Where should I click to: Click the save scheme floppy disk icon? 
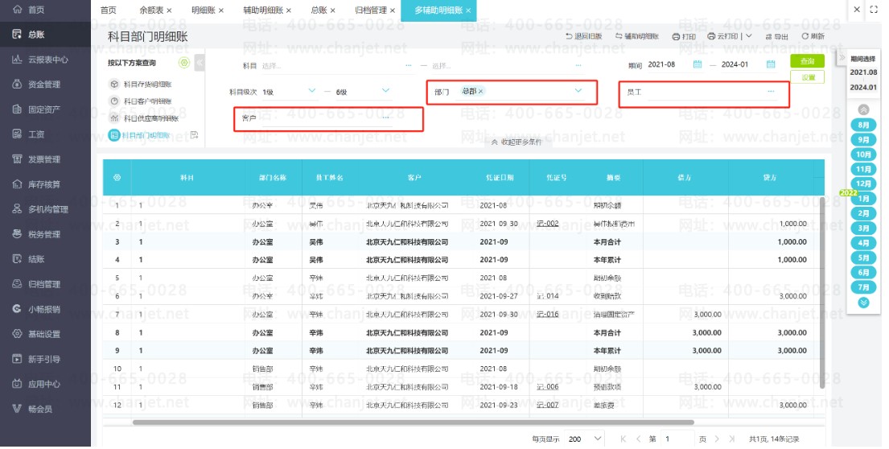click(x=194, y=135)
